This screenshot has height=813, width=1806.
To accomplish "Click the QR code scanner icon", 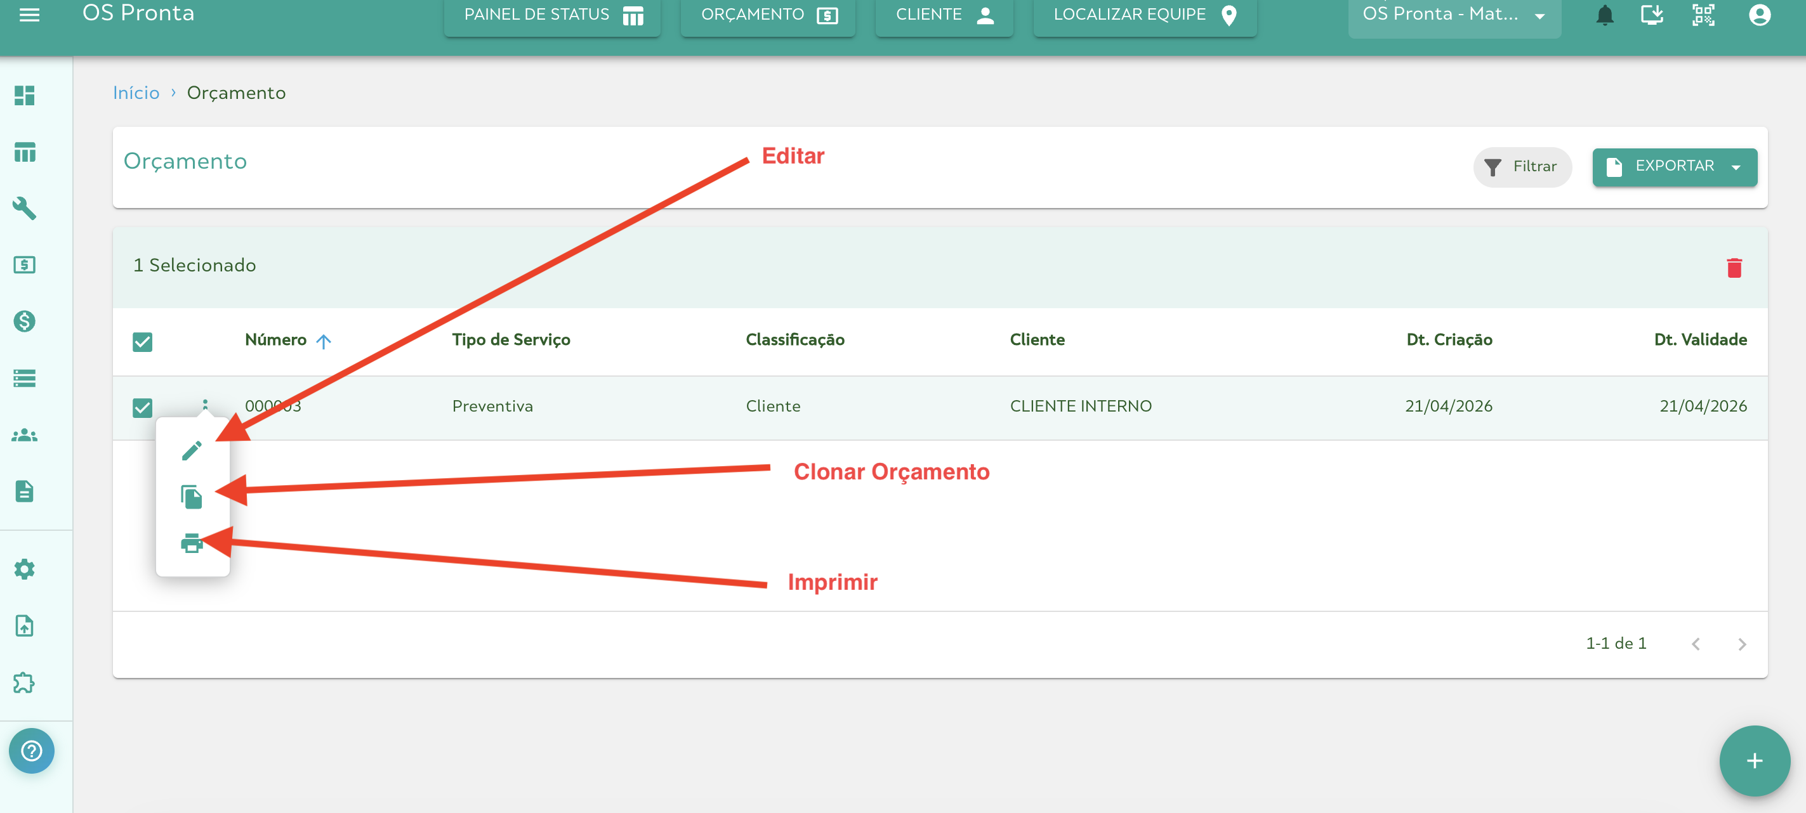I will [1703, 15].
